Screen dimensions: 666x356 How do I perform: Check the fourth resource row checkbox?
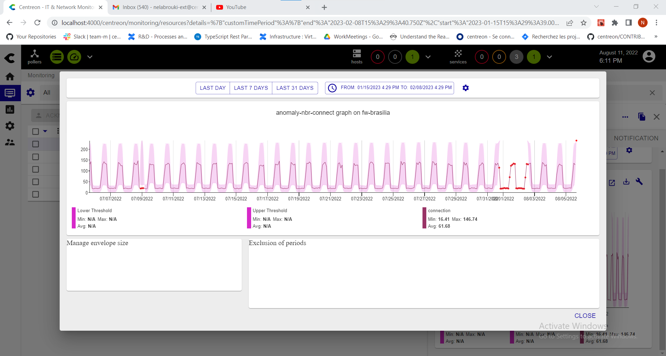point(35,182)
